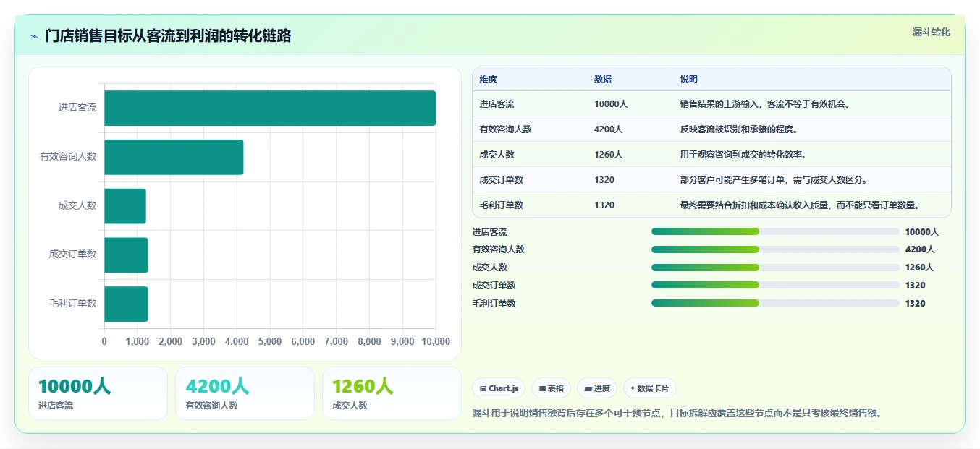This screenshot has height=449, width=980.
Task: Click the 1260人 value in the table
Action: 609,155
